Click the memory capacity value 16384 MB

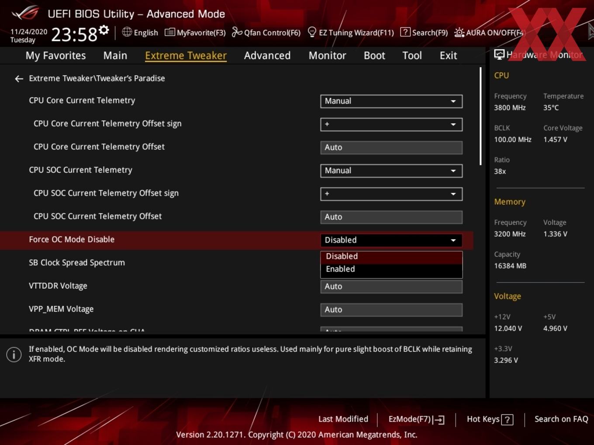(x=510, y=266)
